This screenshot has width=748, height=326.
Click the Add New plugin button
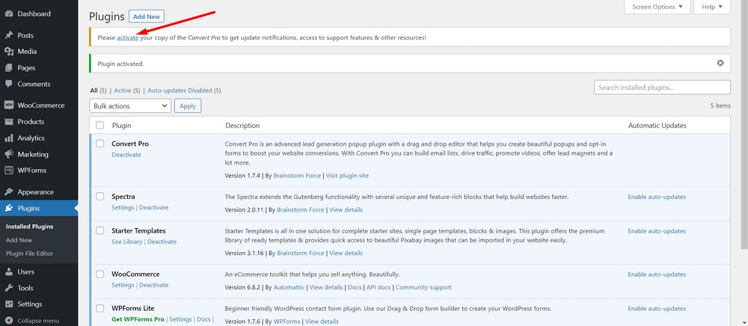point(147,16)
